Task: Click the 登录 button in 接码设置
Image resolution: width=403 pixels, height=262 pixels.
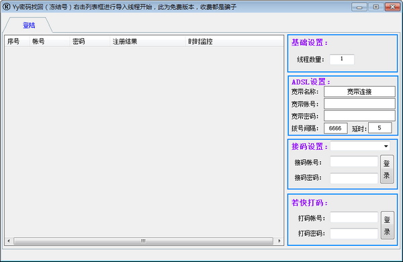Action: 387,169
